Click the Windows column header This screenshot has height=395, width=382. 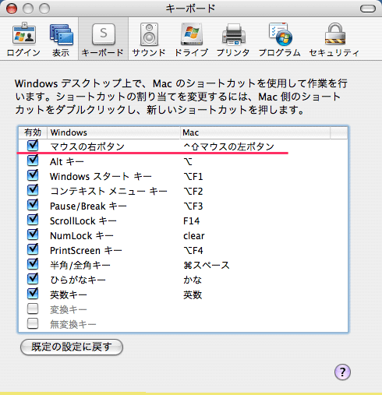point(114,132)
